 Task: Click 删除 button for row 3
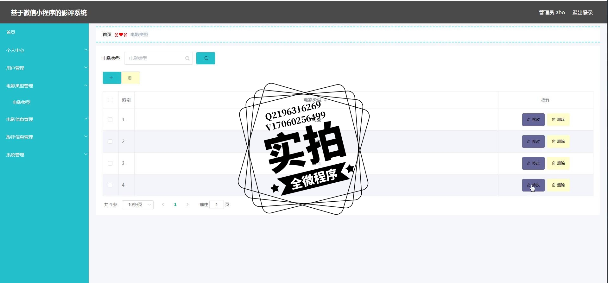point(558,163)
